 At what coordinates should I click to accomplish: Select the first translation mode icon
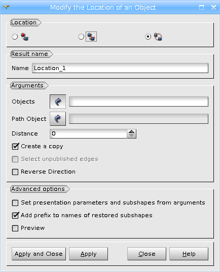[x=25, y=37]
